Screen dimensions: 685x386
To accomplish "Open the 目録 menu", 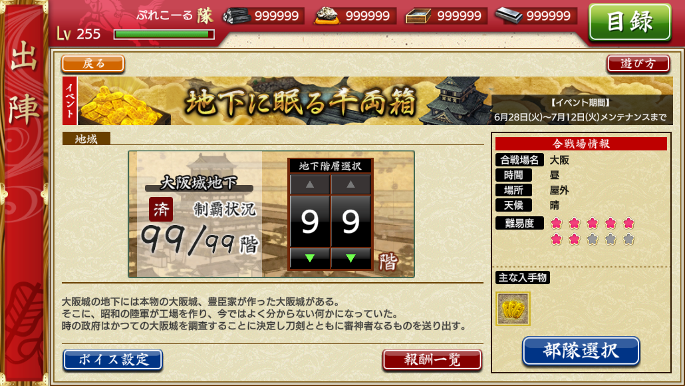I will pyautogui.click(x=630, y=22).
